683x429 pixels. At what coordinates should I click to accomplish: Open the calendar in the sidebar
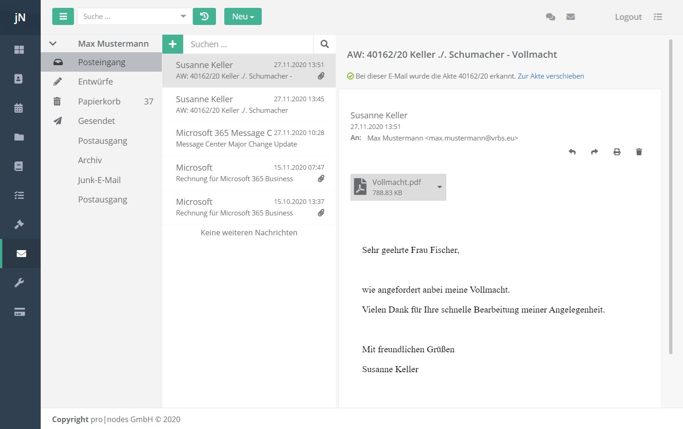point(19,108)
